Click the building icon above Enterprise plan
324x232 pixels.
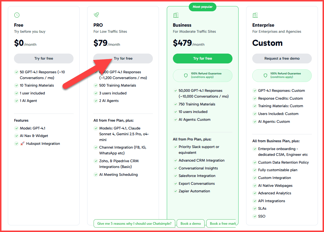point(255,15)
